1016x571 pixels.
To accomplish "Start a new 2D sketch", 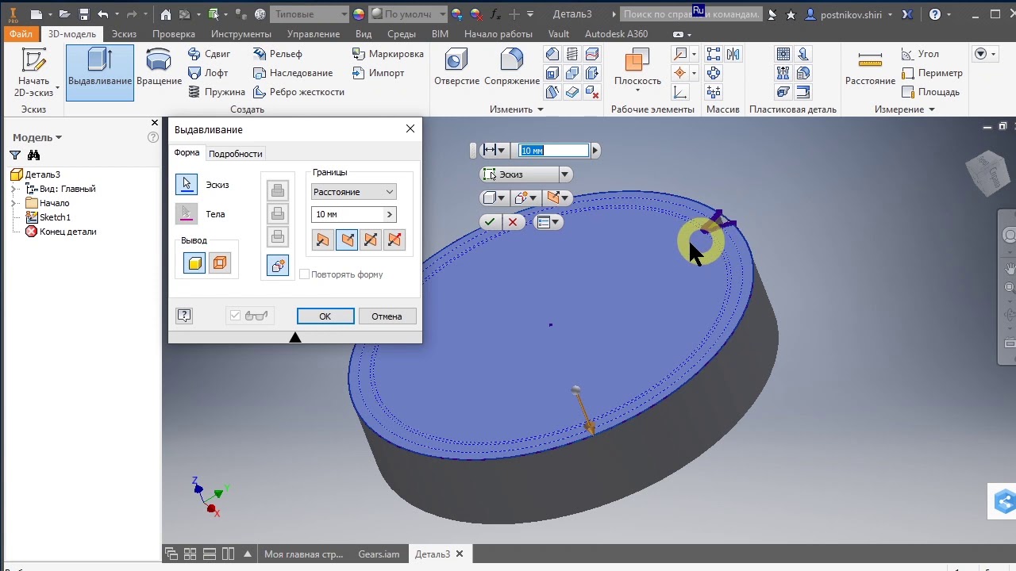I will coord(33,73).
